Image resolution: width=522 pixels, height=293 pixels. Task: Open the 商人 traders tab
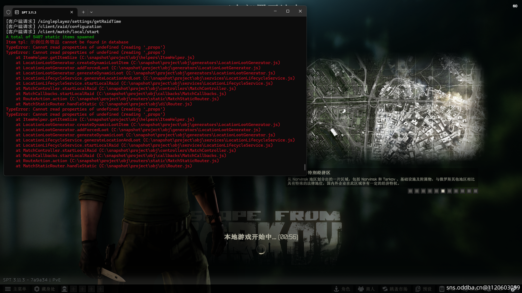[366, 289]
